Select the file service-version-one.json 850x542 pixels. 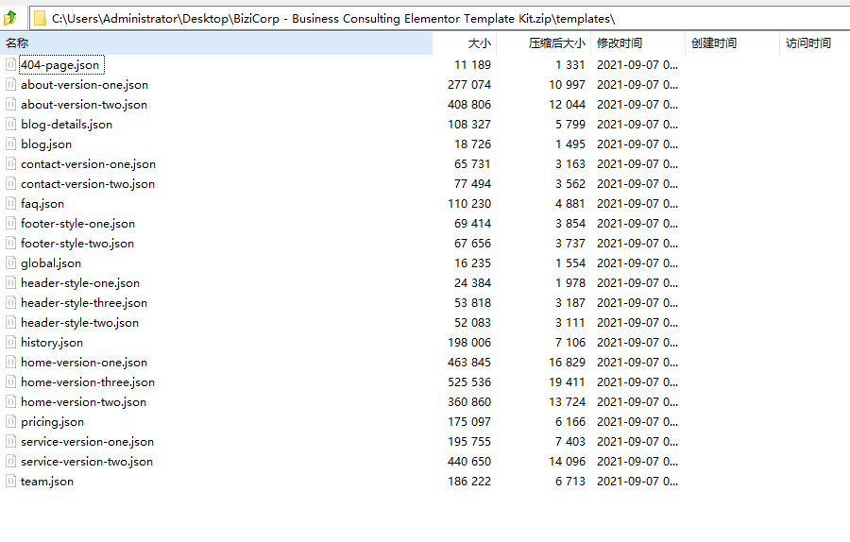87,442
